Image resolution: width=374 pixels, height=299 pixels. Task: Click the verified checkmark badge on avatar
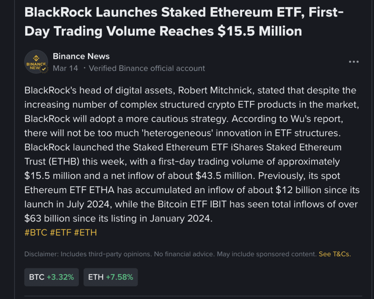[x=43, y=68]
